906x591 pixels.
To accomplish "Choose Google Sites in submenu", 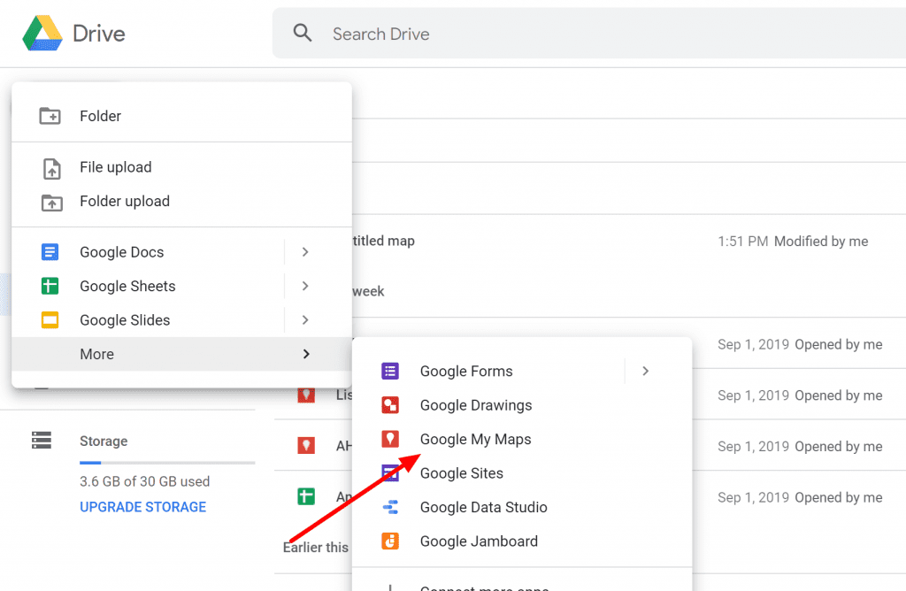I will 522,473.
